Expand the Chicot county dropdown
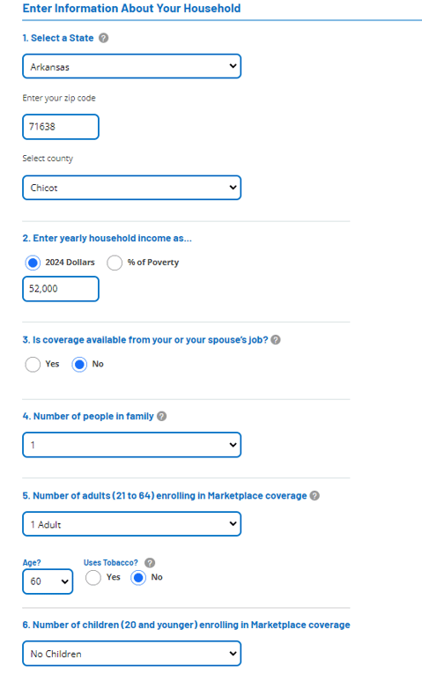The image size is (422, 674). tap(132, 188)
